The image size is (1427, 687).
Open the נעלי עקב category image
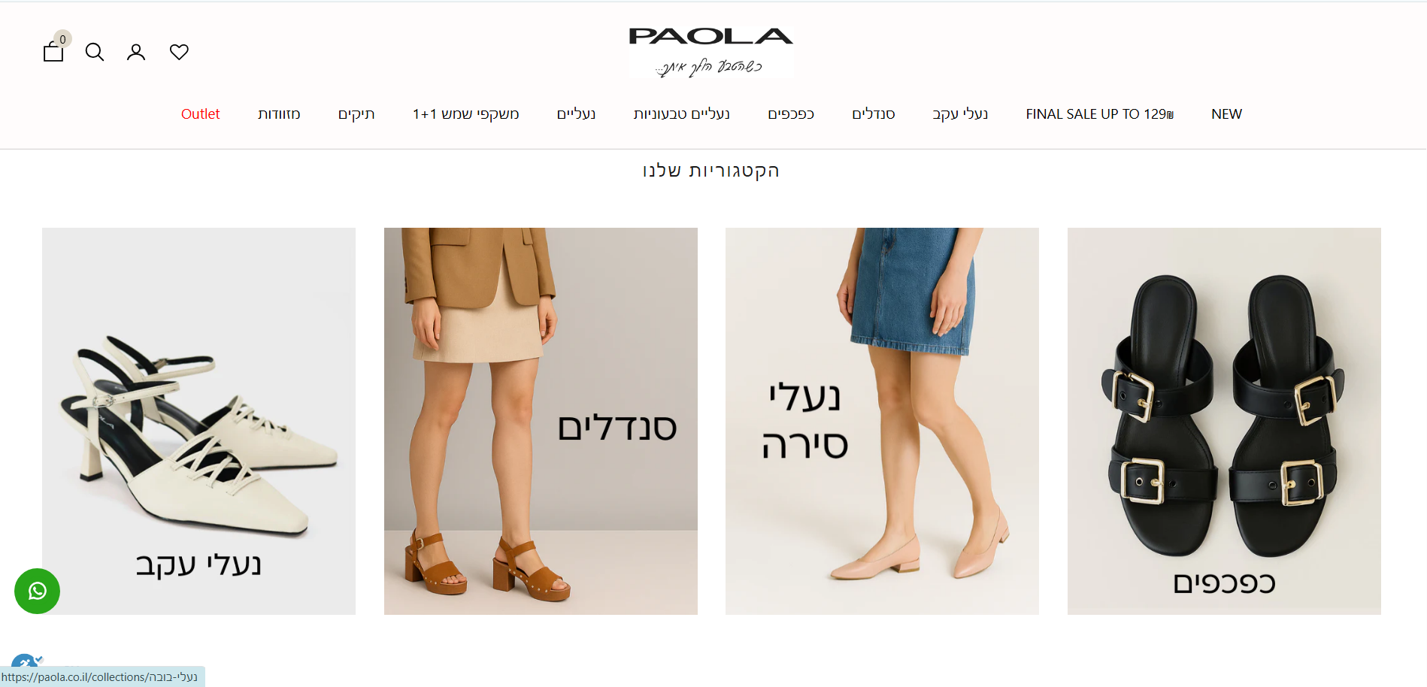coord(198,421)
